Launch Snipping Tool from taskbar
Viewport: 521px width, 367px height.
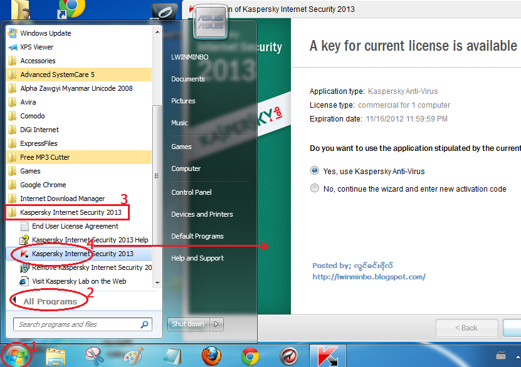pyautogui.click(x=95, y=357)
